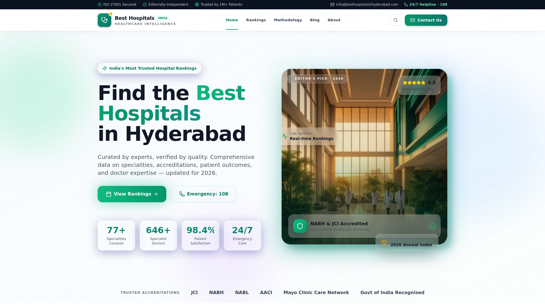The image size is (545, 306).
Task: Select the 646+ Specialist Doctors stat card
Action: click(158, 235)
